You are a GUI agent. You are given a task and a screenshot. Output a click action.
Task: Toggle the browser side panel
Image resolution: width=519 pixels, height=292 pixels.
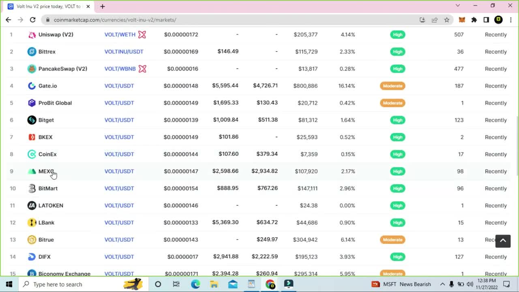click(x=486, y=19)
